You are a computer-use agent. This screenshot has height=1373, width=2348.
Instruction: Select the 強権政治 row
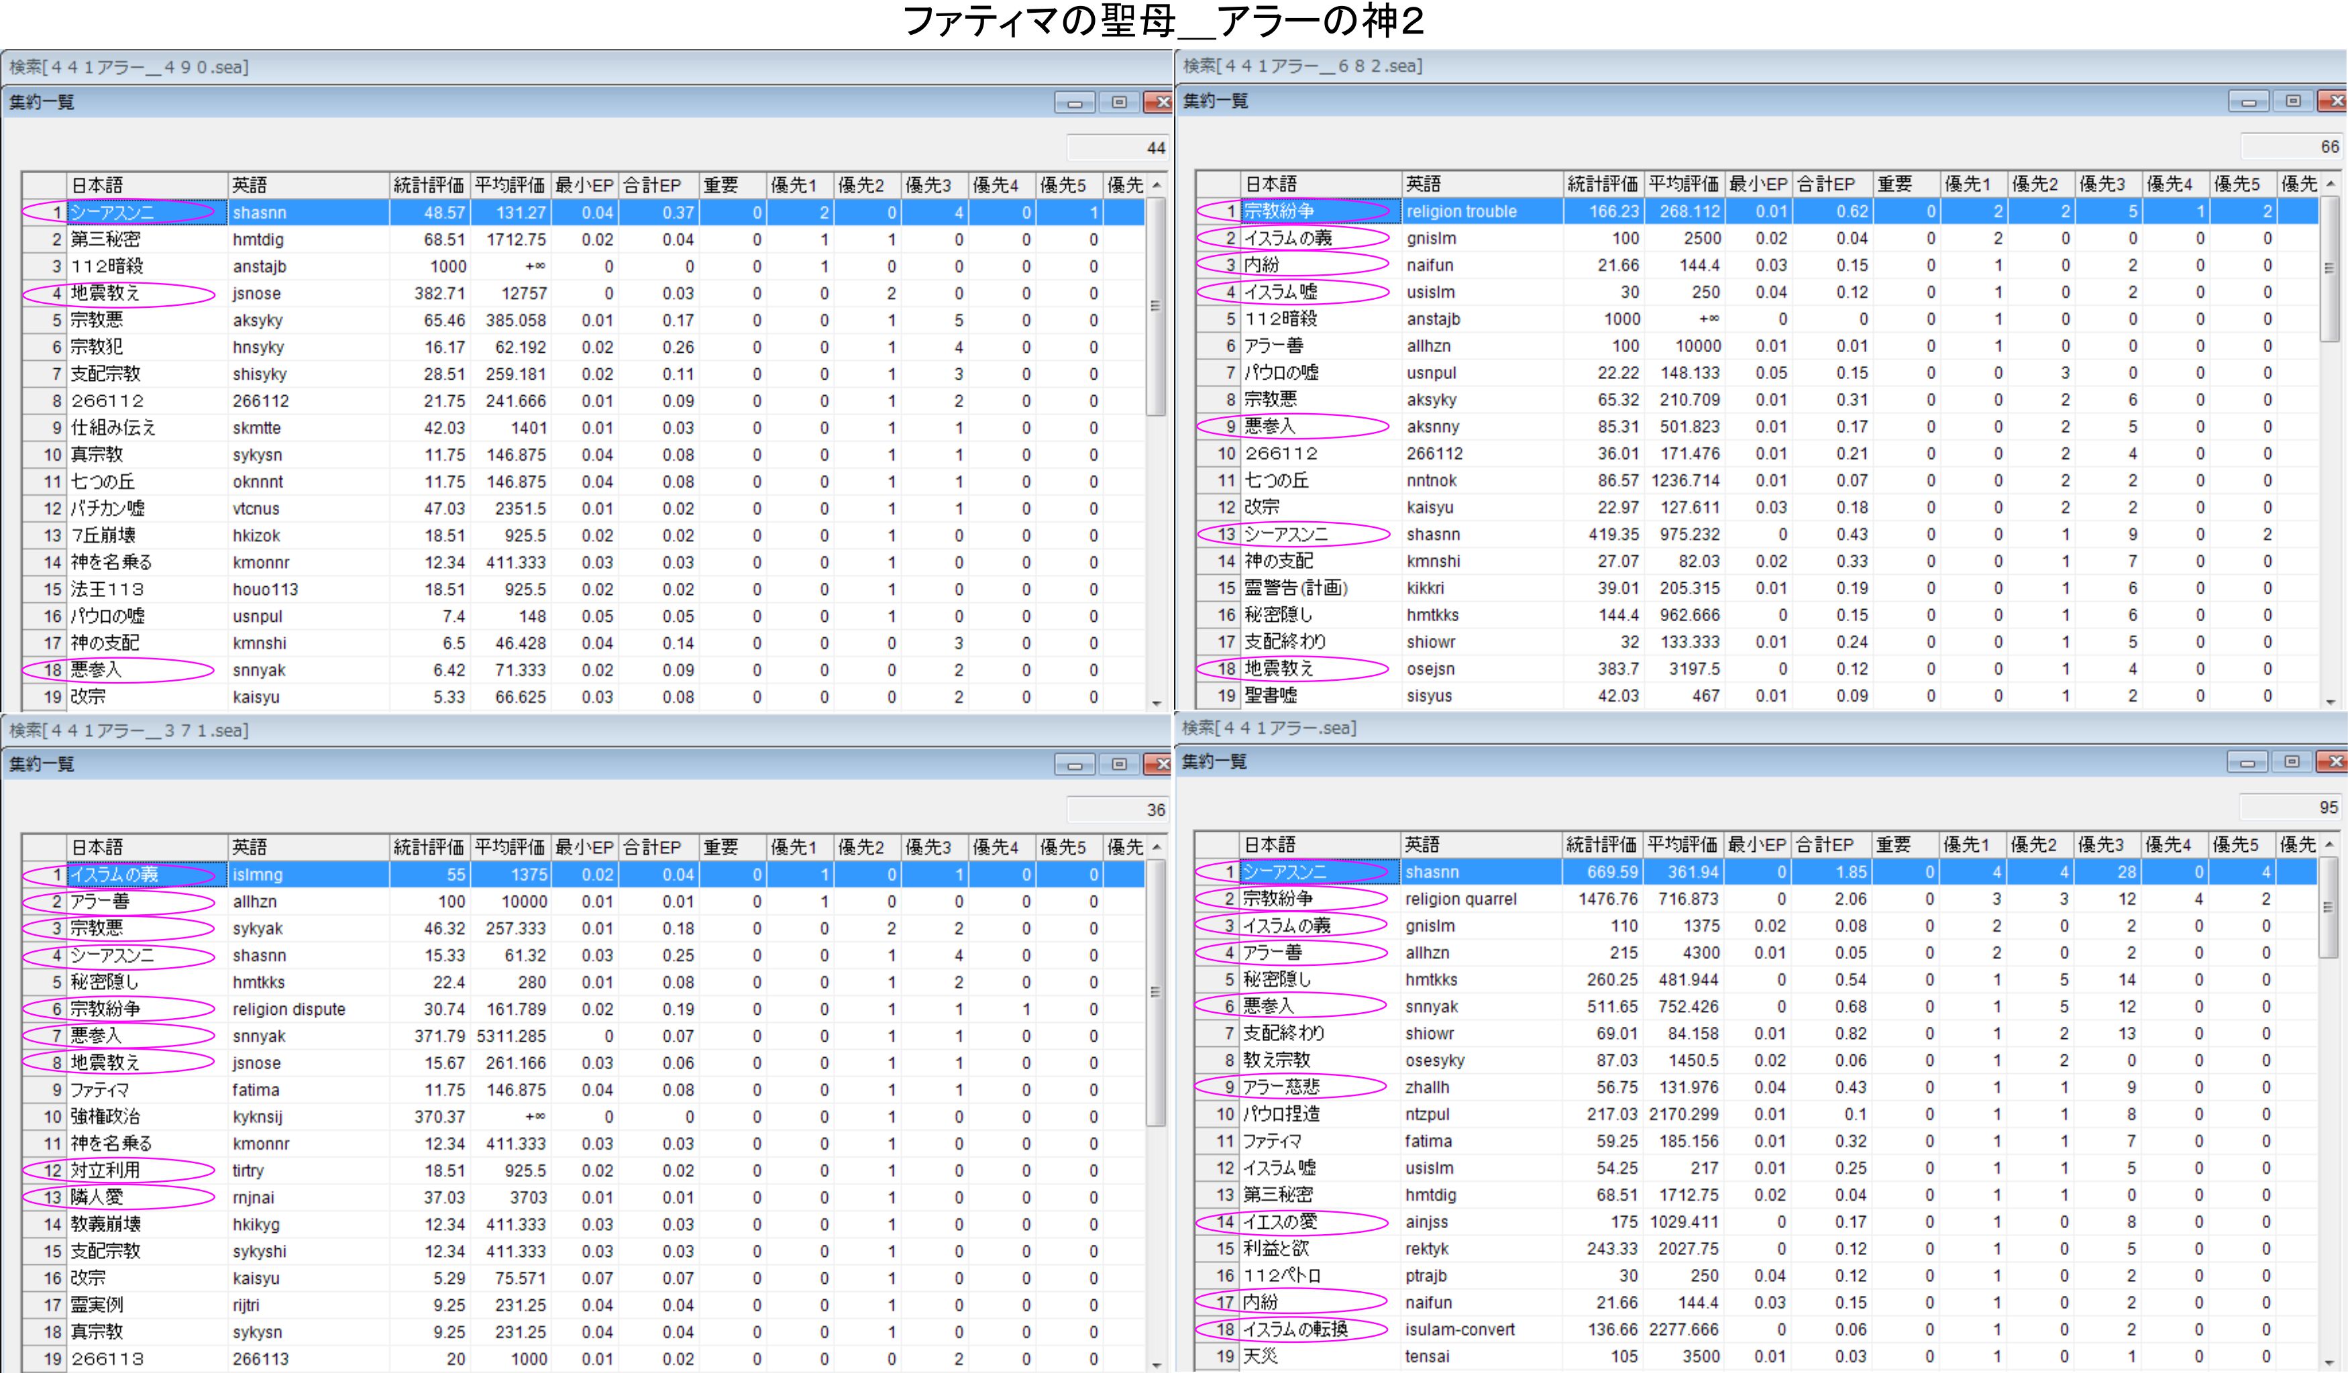[x=105, y=1116]
